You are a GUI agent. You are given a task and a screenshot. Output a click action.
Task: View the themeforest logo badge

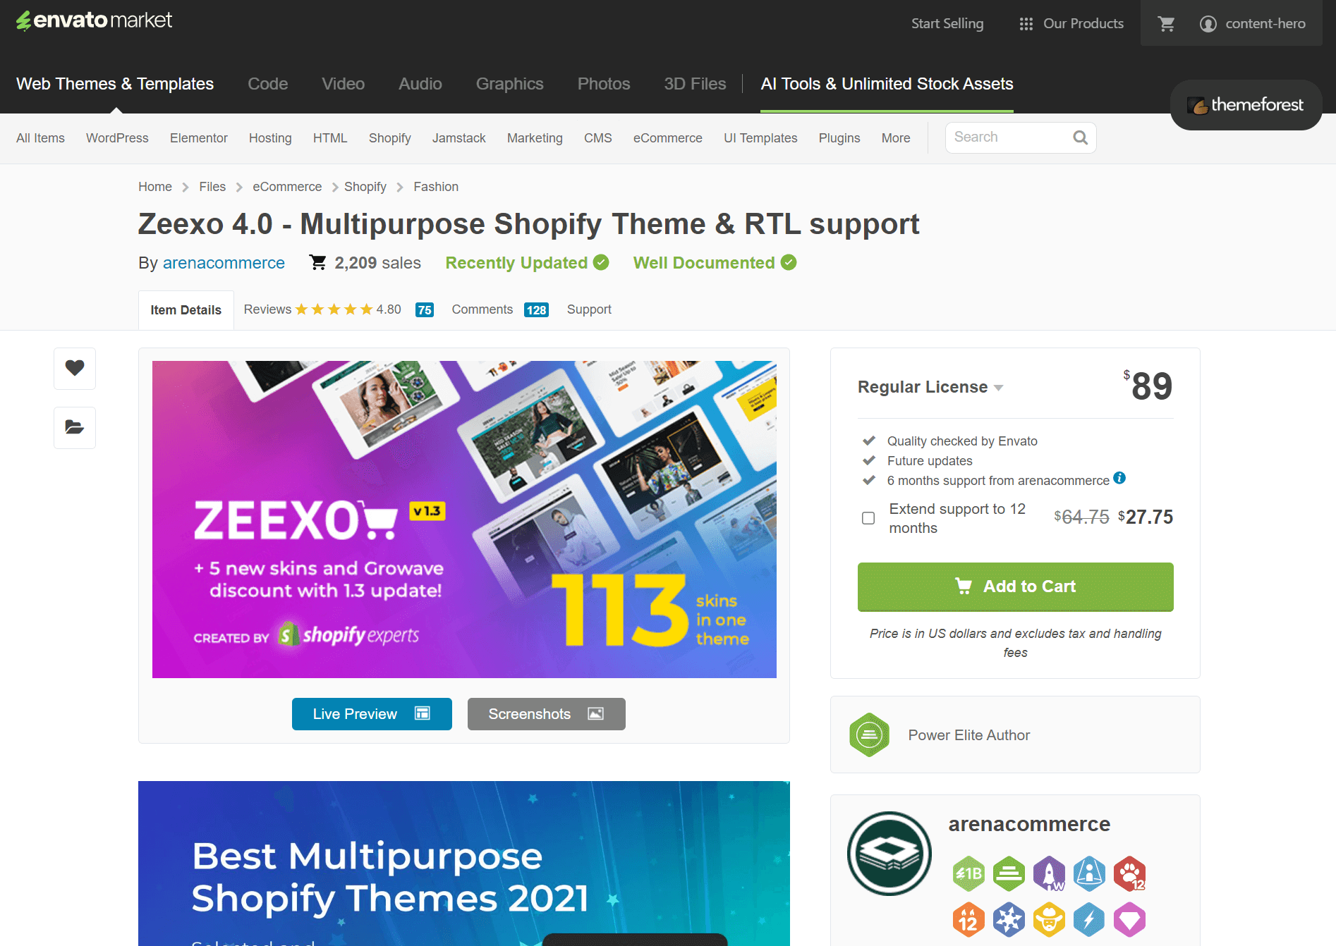coord(1246,104)
